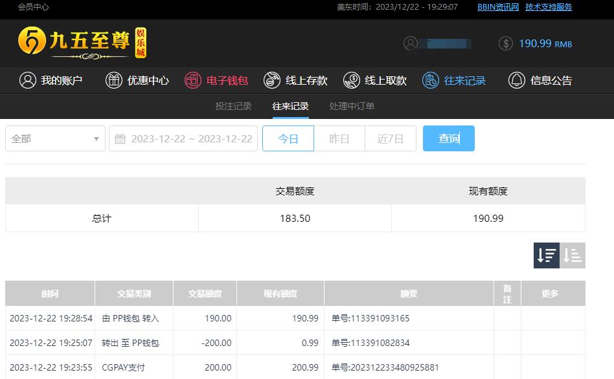Open 优惠中心 gift icon

[114, 80]
